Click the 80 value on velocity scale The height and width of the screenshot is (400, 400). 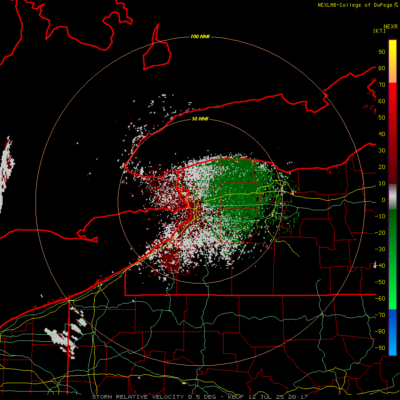coord(382,68)
